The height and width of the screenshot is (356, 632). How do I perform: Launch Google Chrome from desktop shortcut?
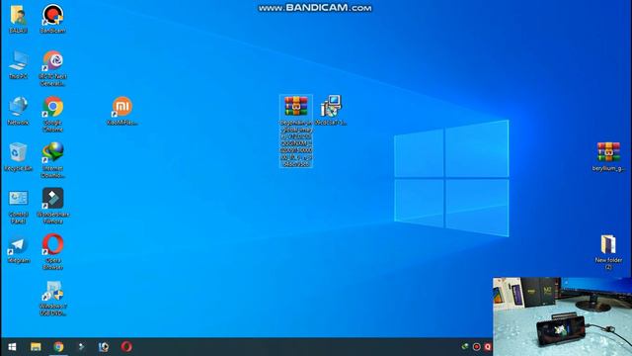coord(52,114)
